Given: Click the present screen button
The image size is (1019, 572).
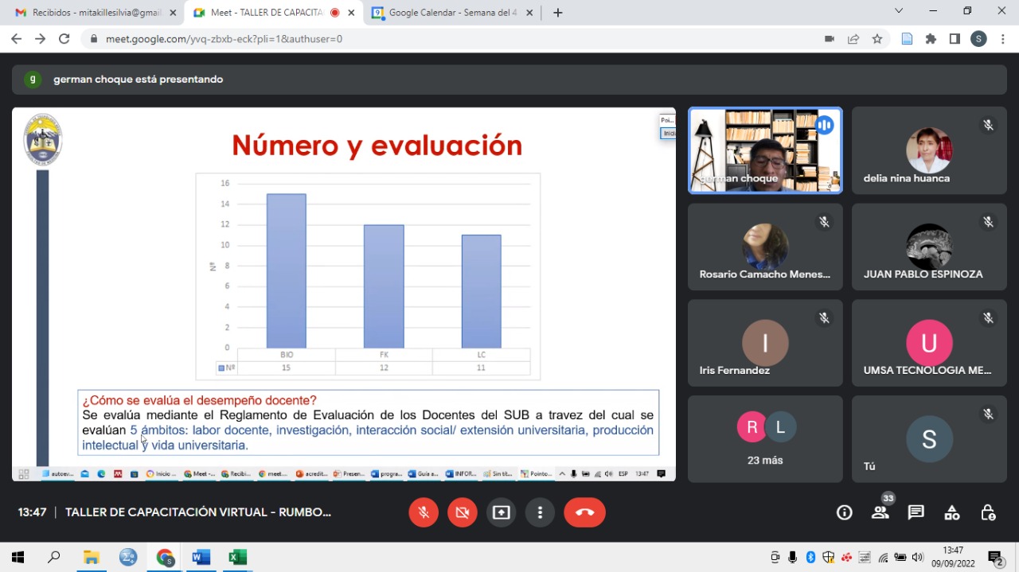Looking at the screenshot, I should pos(501,512).
